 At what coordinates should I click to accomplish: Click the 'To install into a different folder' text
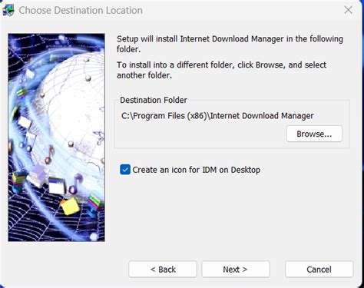click(221, 70)
